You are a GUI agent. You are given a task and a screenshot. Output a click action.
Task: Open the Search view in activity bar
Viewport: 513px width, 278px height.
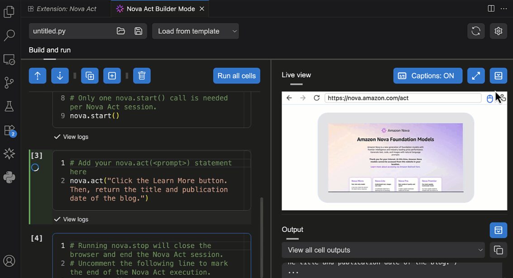[x=9, y=35]
